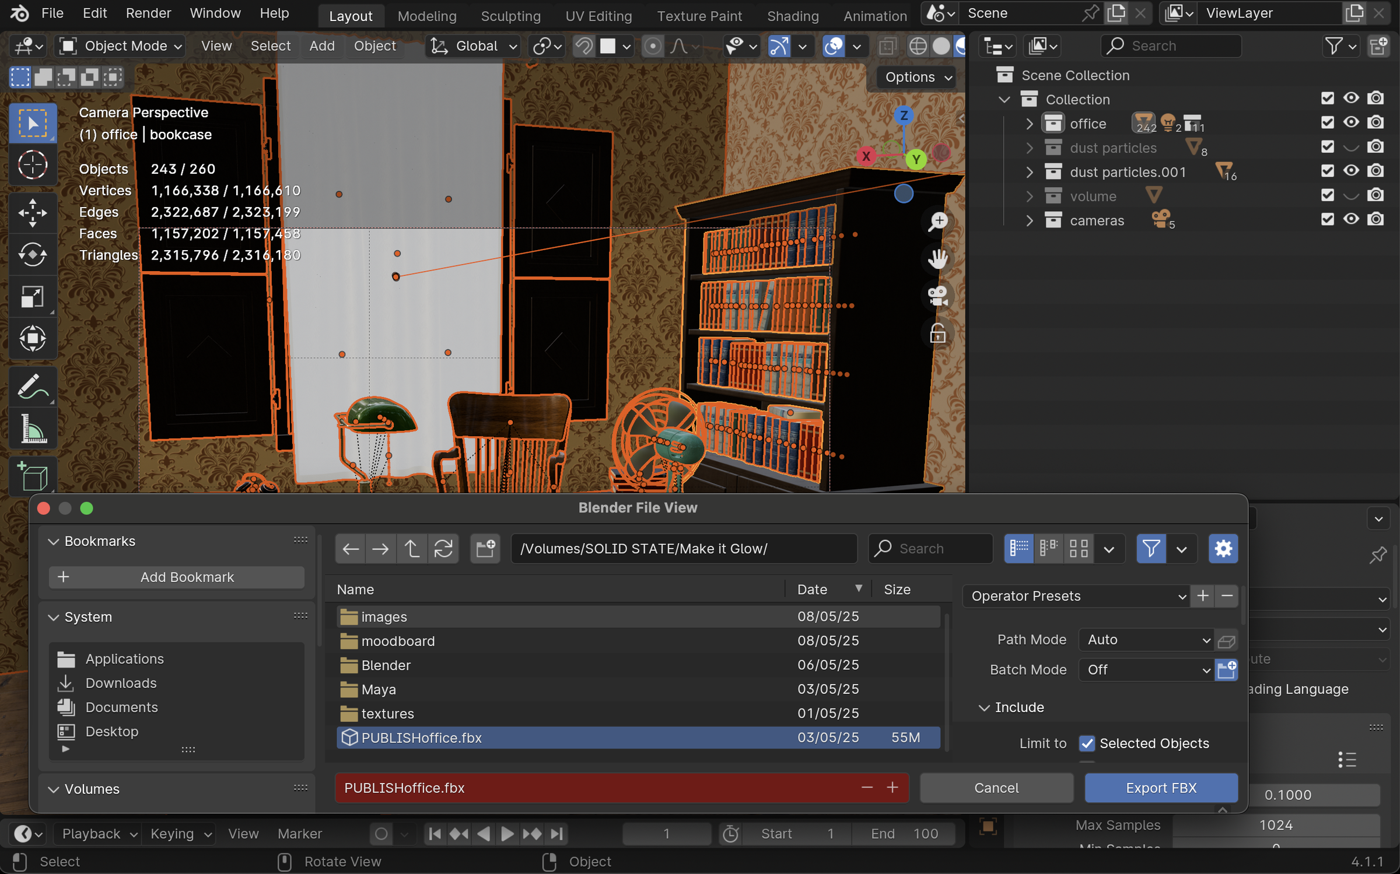The height and width of the screenshot is (874, 1400).
Task: Select the 3D Cursor tool
Action: pyautogui.click(x=33, y=165)
